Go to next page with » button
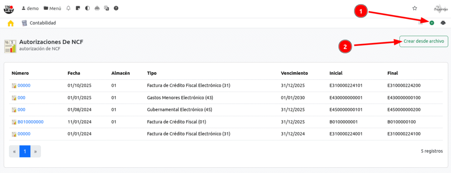The image size is (451, 173). pos(35,151)
